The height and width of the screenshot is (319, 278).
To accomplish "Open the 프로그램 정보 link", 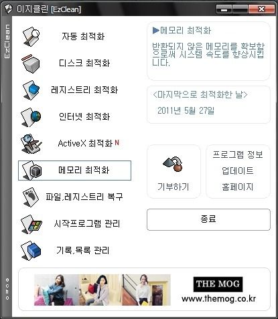I will coord(238,154).
